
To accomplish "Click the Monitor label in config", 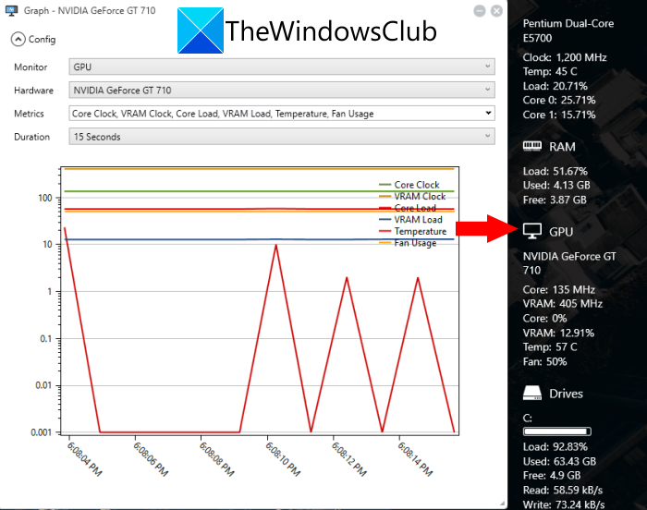I will (31, 67).
